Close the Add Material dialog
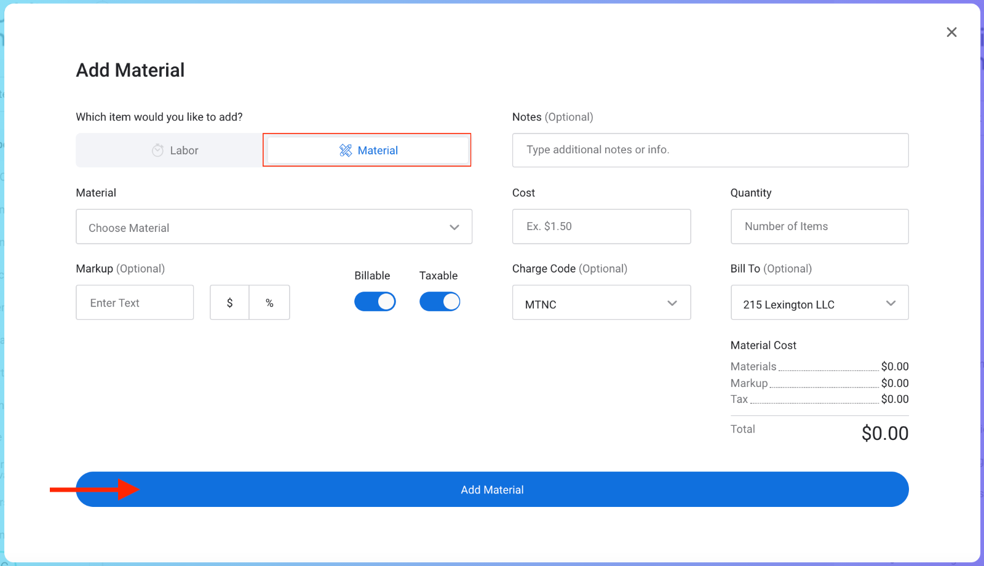Viewport: 984px width, 566px height. pos(951,32)
